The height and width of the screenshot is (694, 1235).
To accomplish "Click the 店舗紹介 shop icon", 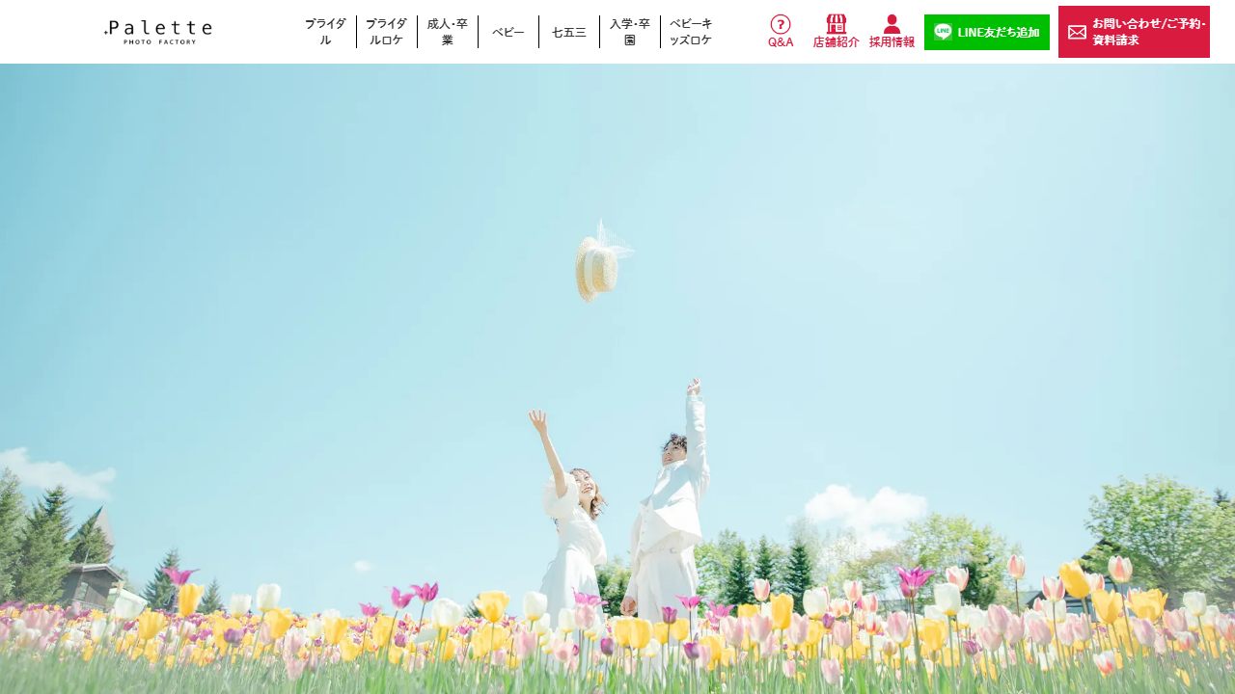I will [837, 24].
